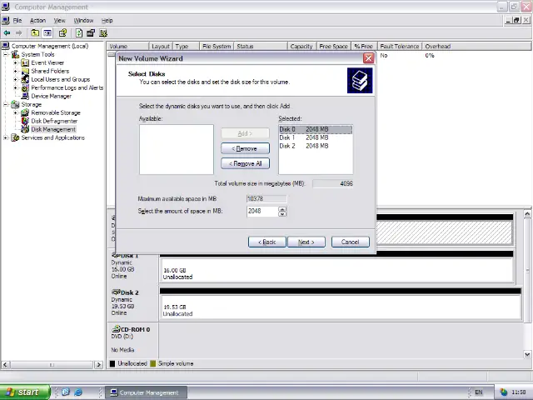Viewport: 533px width, 400px height.
Task: Click the Disk 1 16.00 GB unallocated region
Action: (x=336, y=270)
